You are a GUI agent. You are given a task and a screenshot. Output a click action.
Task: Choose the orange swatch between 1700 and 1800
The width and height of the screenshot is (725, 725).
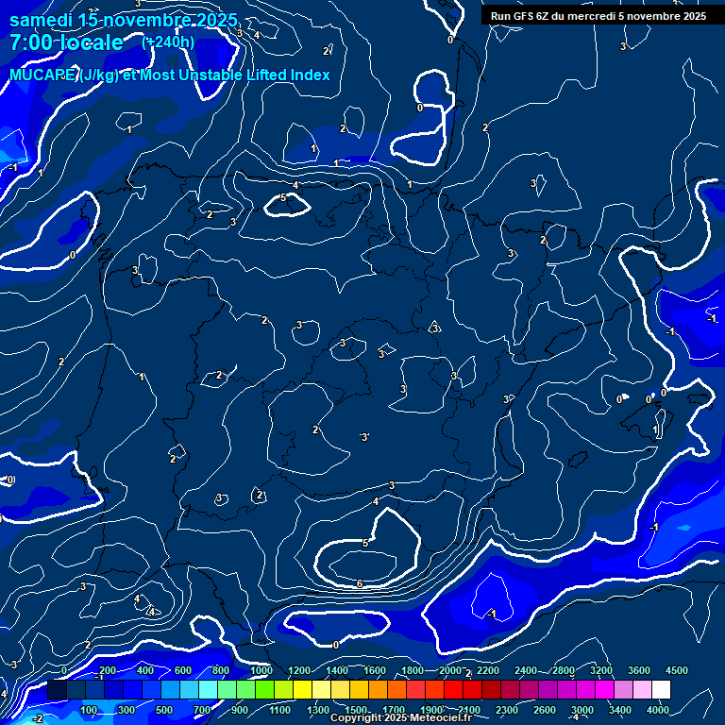click(396, 689)
